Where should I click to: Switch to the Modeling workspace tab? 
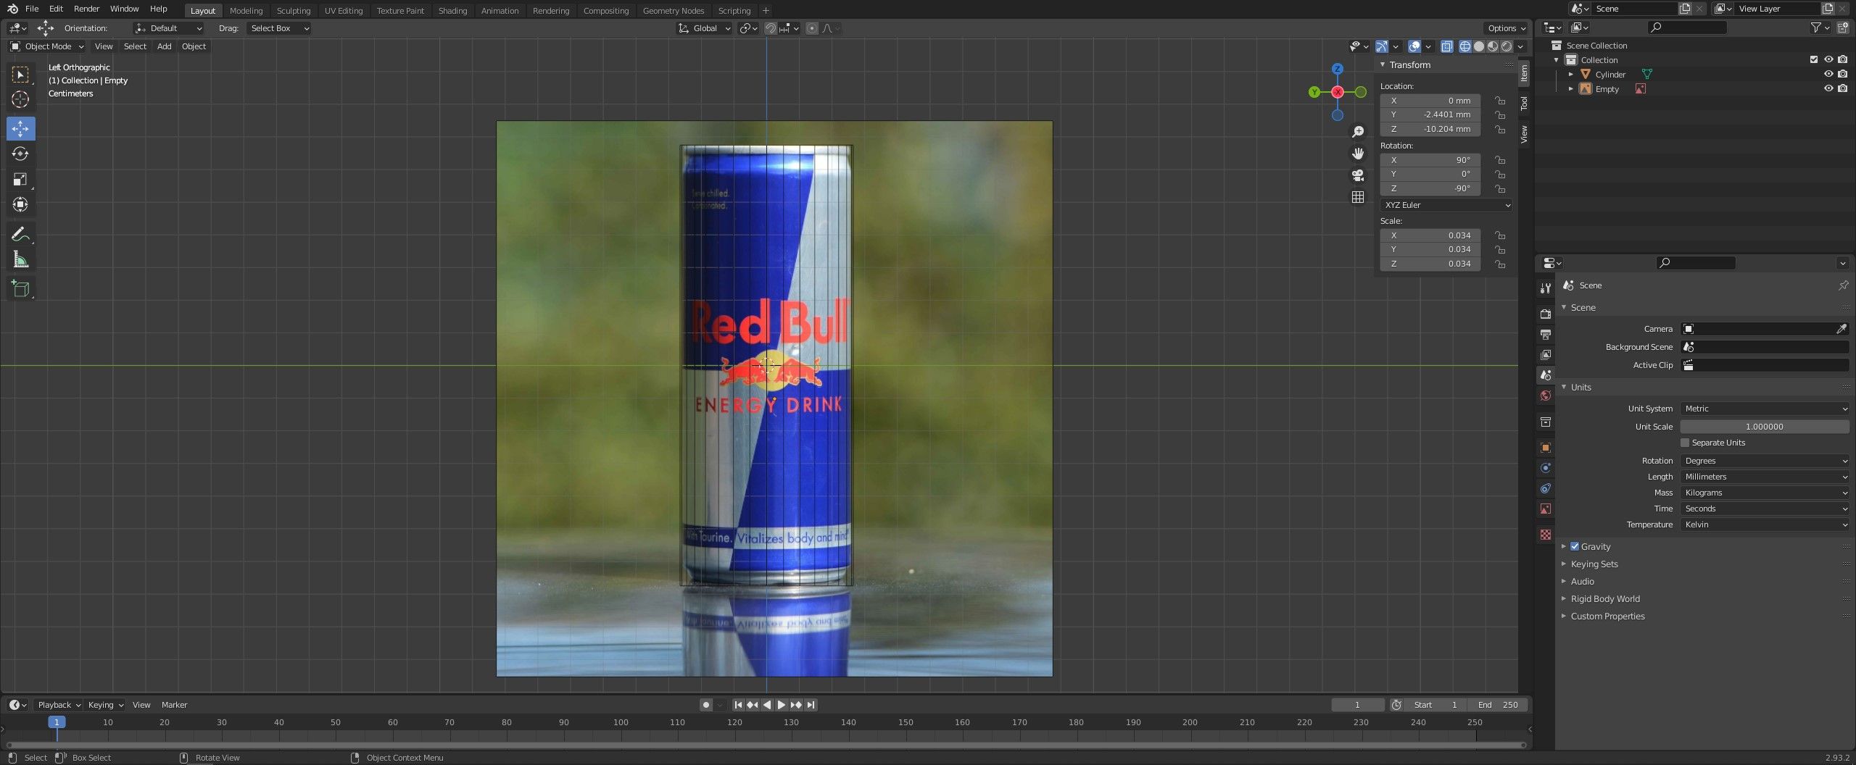[246, 11]
